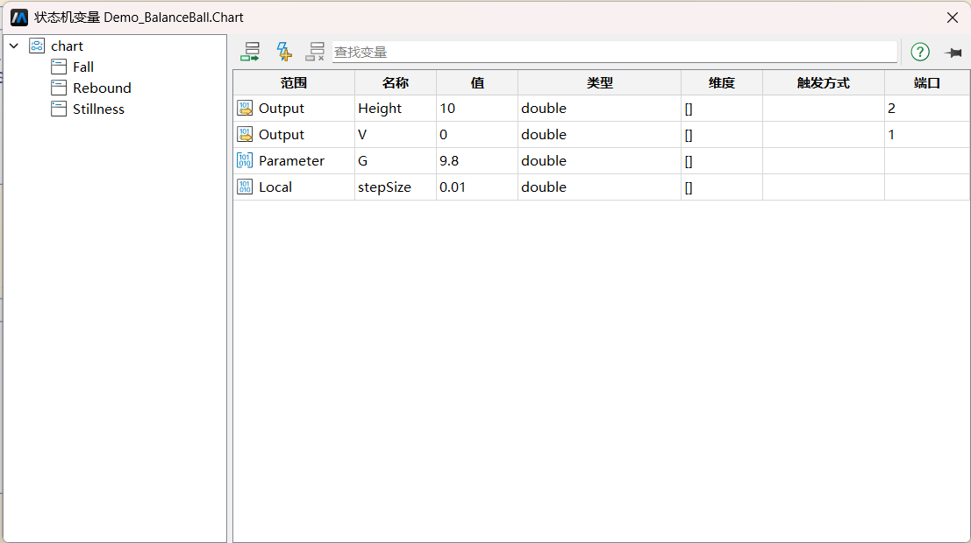The width and height of the screenshot is (971, 543).
Task: Click the Local scope text
Action: tap(275, 187)
